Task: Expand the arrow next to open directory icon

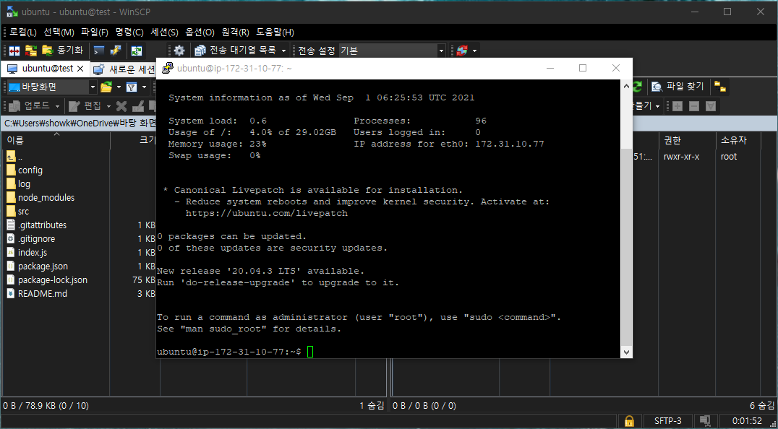Action: [119, 87]
